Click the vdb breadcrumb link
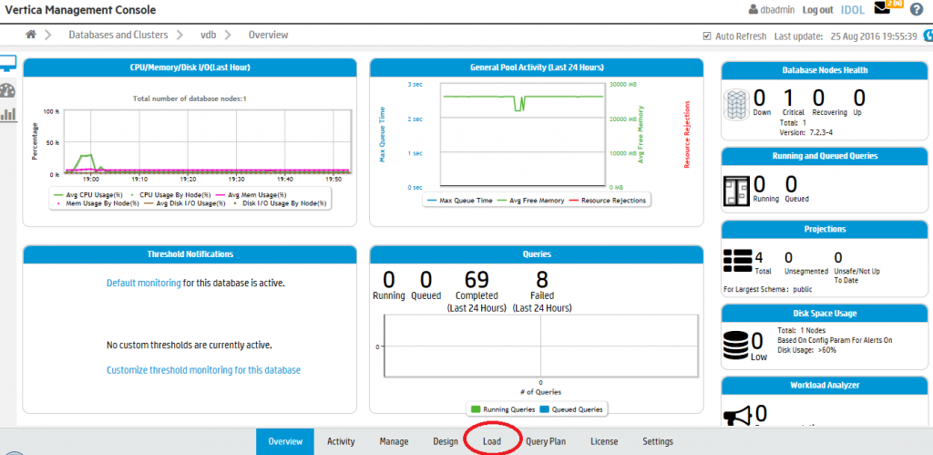Image resolution: width=933 pixels, height=455 pixels. [x=209, y=36]
